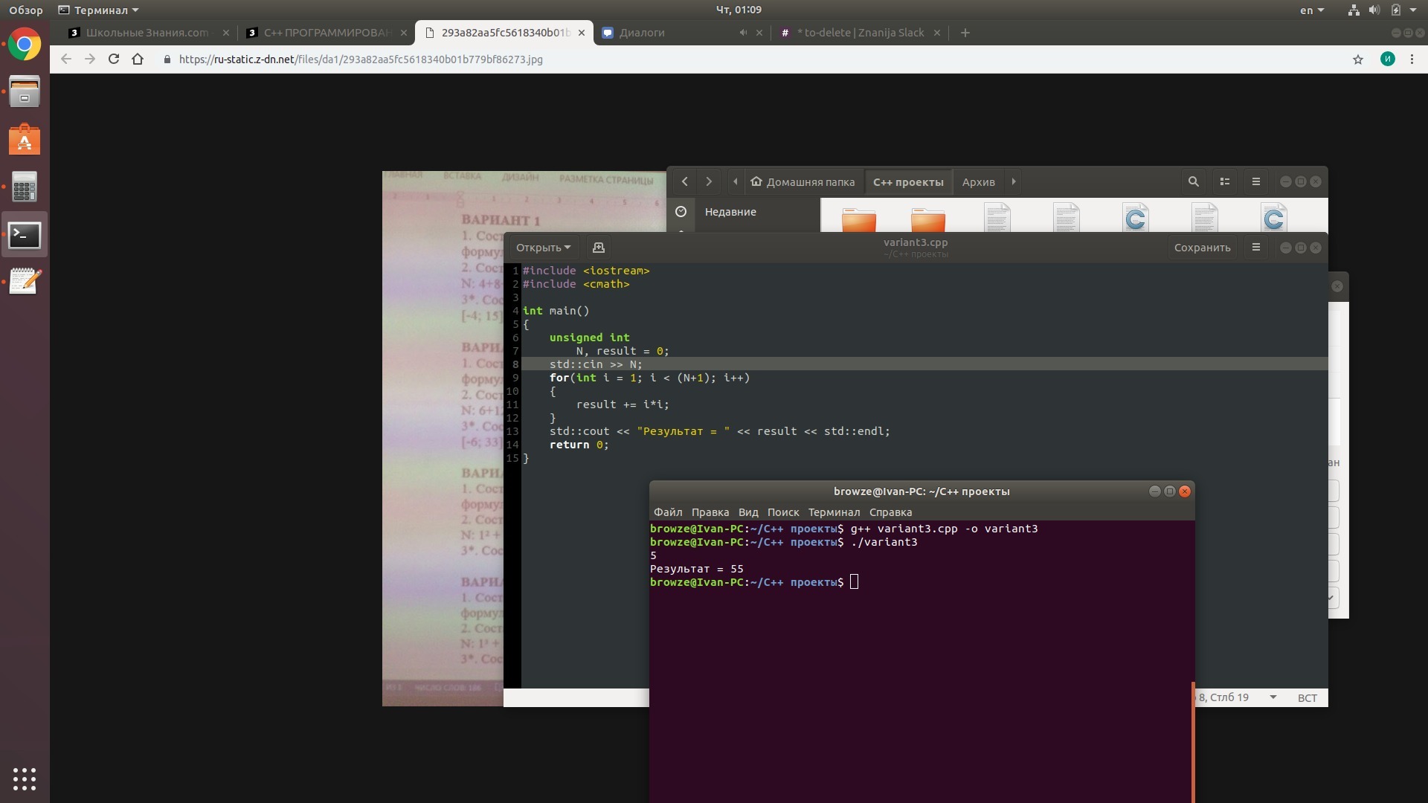Toggle ВСТ insert mode in the status bar
The width and height of the screenshot is (1428, 803).
click(x=1307, y=697)
